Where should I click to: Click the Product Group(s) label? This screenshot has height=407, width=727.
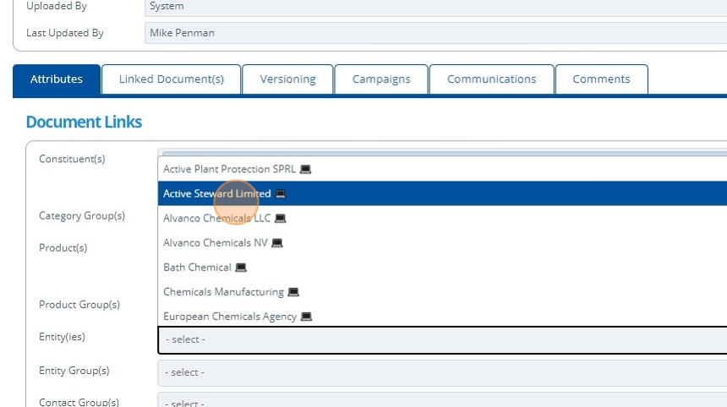(x=79, y=305)
